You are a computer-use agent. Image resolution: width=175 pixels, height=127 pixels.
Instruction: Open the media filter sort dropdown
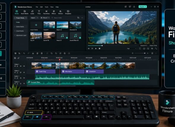(x=78, y=18)
